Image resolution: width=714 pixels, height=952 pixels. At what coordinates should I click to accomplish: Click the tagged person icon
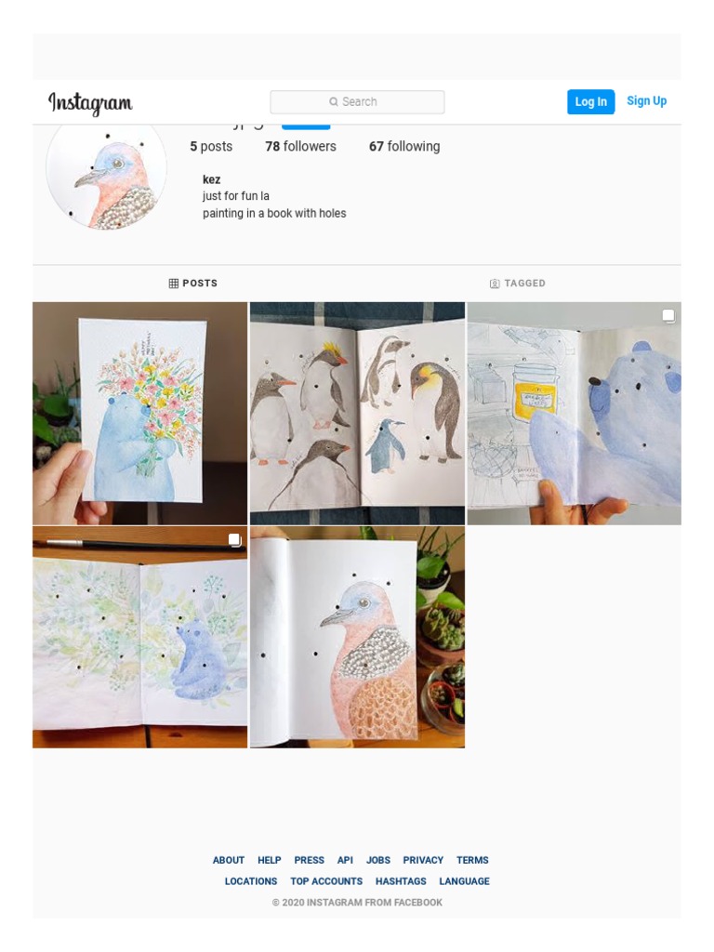[x=495, y=284]
